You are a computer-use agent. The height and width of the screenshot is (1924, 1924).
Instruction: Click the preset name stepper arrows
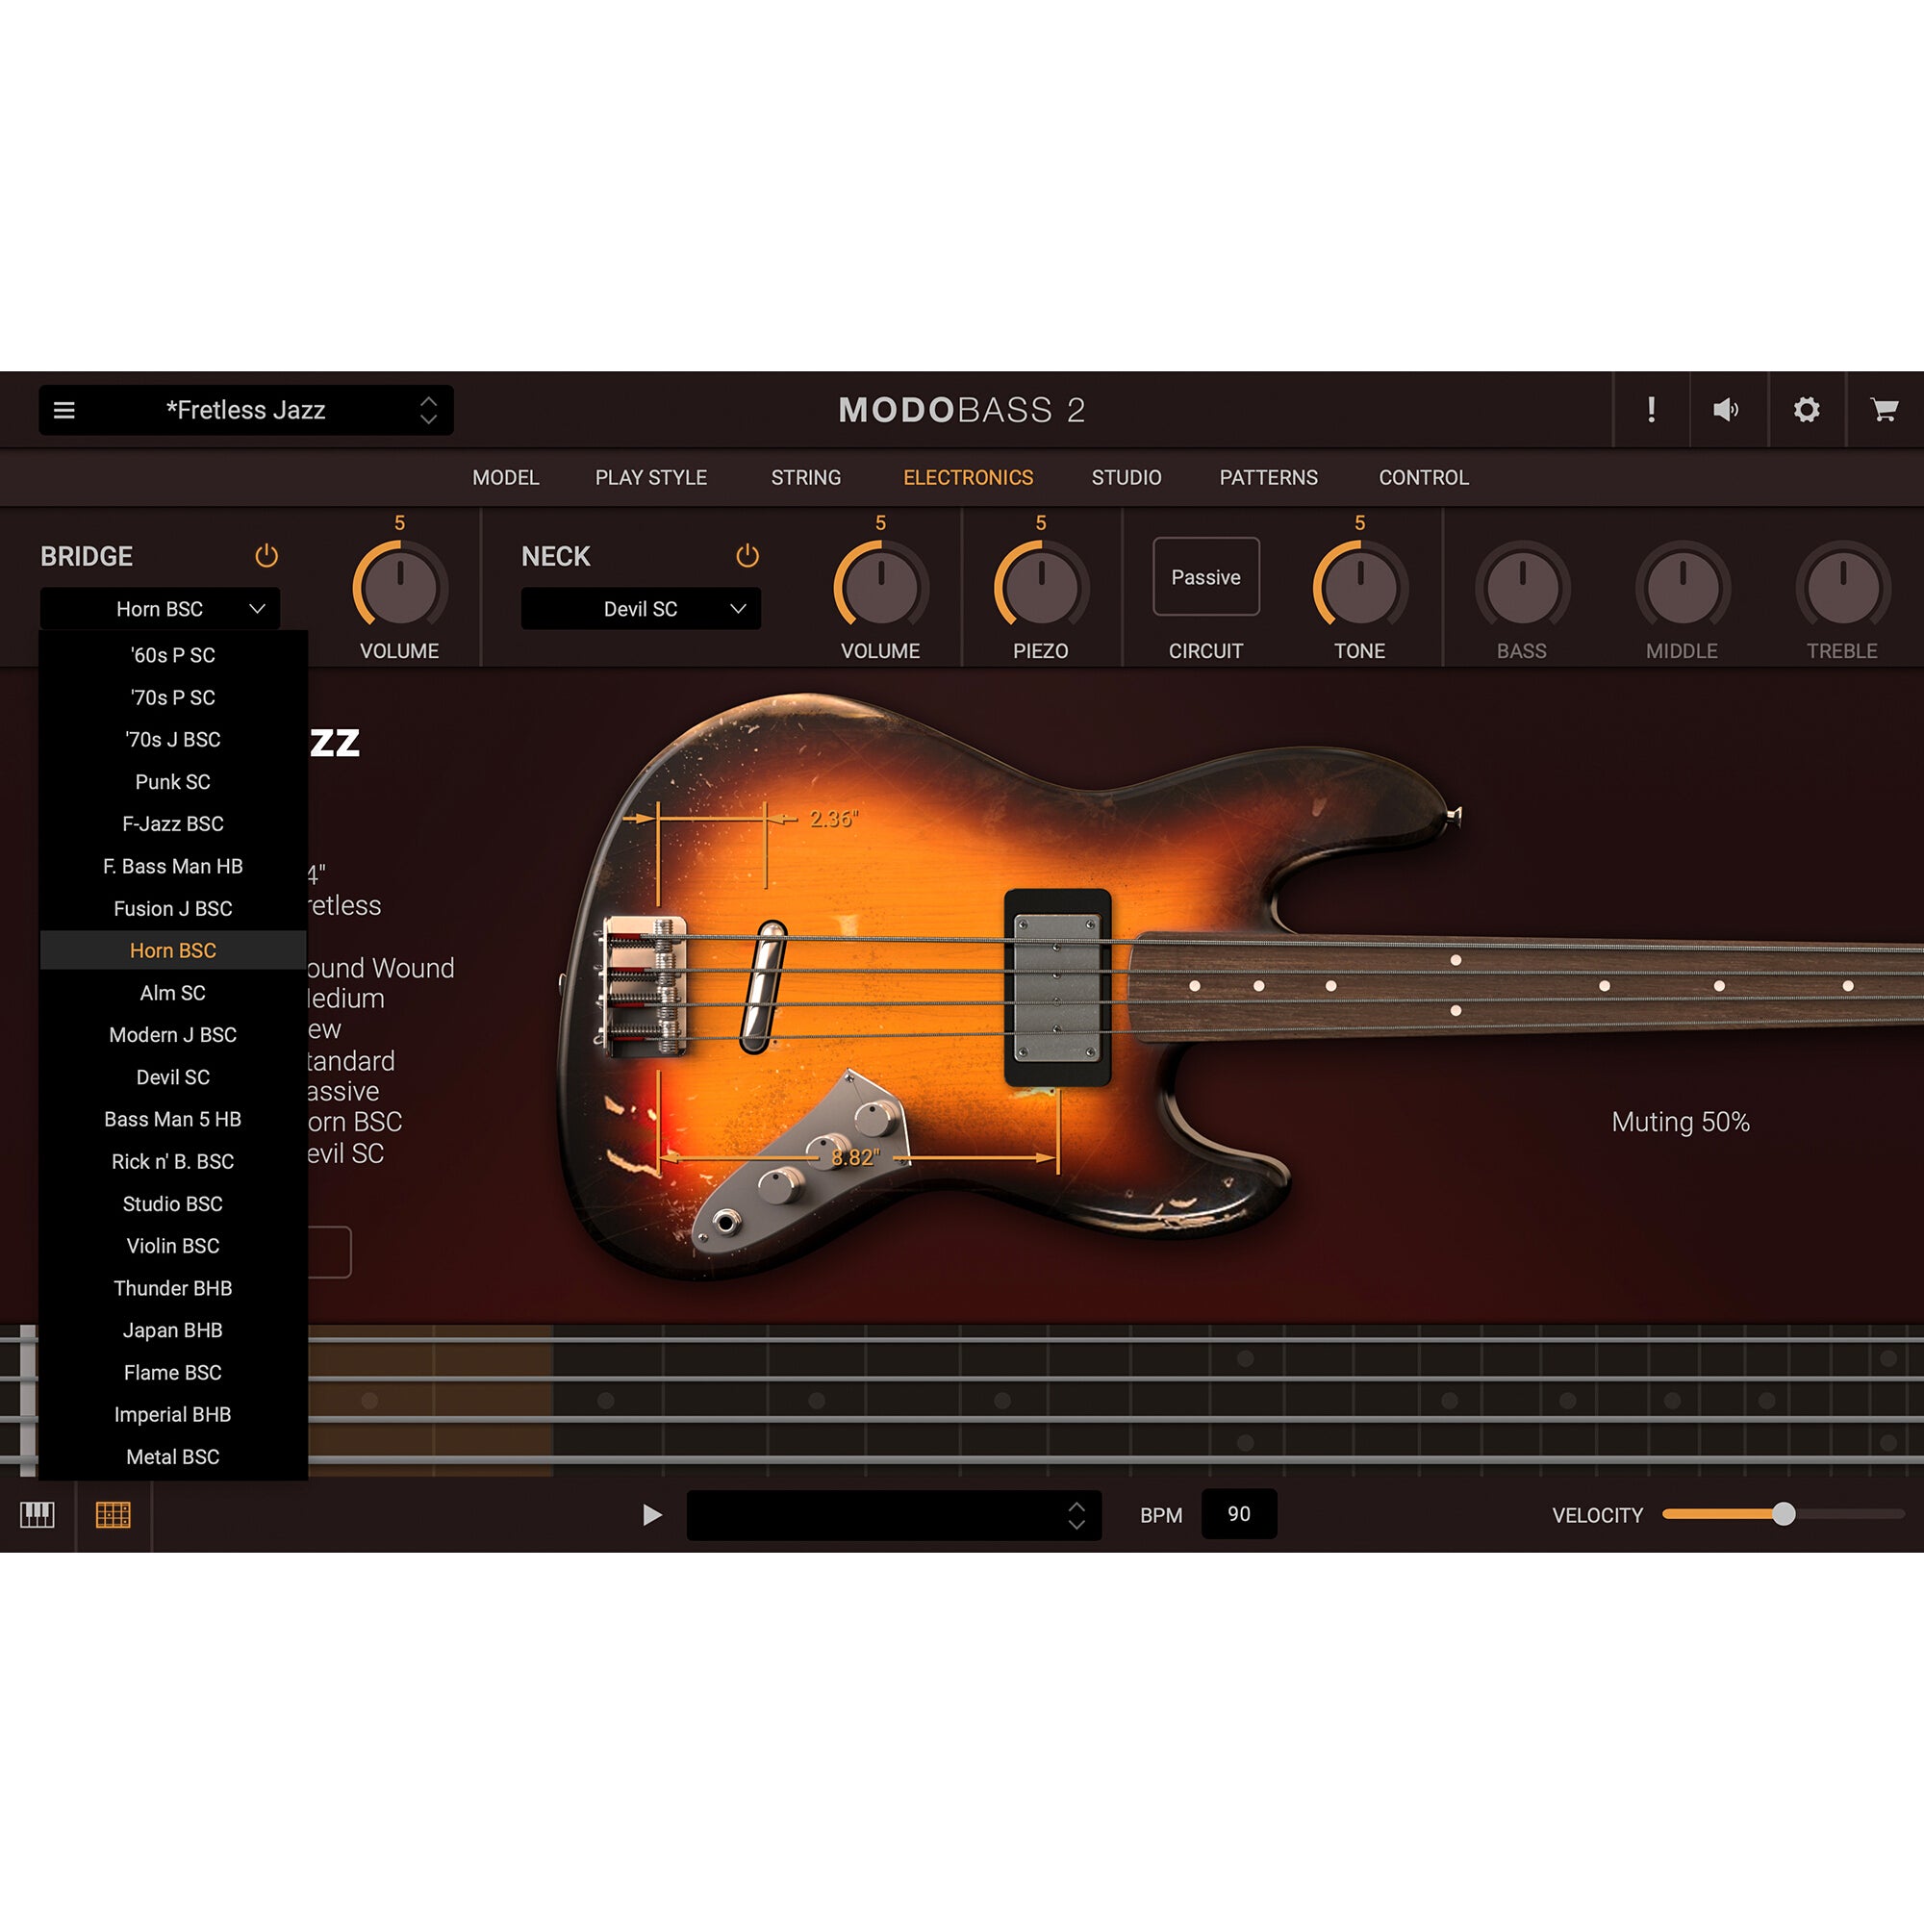428,411
